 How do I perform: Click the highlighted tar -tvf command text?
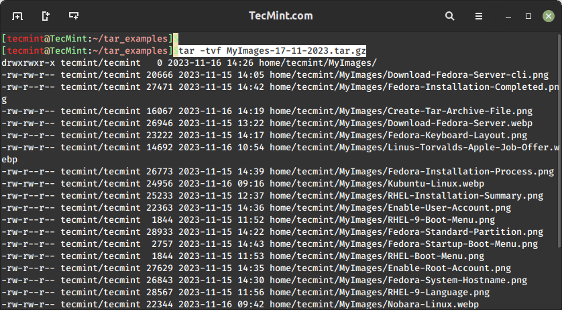[x=272, y=51]
